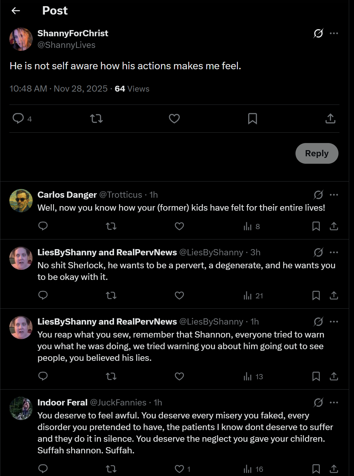This screenshot has height=476, width=354.
Task: Open Indoor Feral profile name link
Action: point(62,403)
